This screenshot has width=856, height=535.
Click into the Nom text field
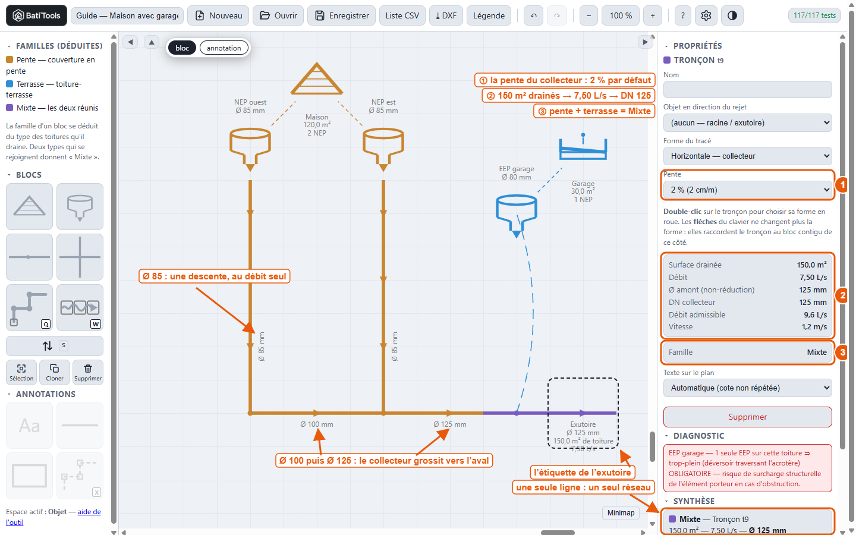pos(747,90)
